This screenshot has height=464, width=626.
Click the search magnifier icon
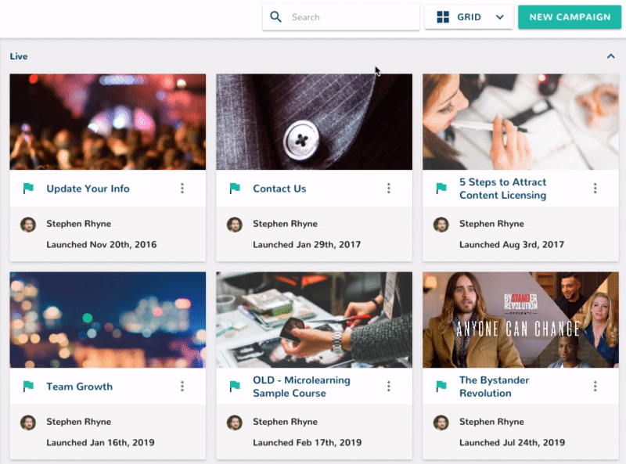coord(275,17)
